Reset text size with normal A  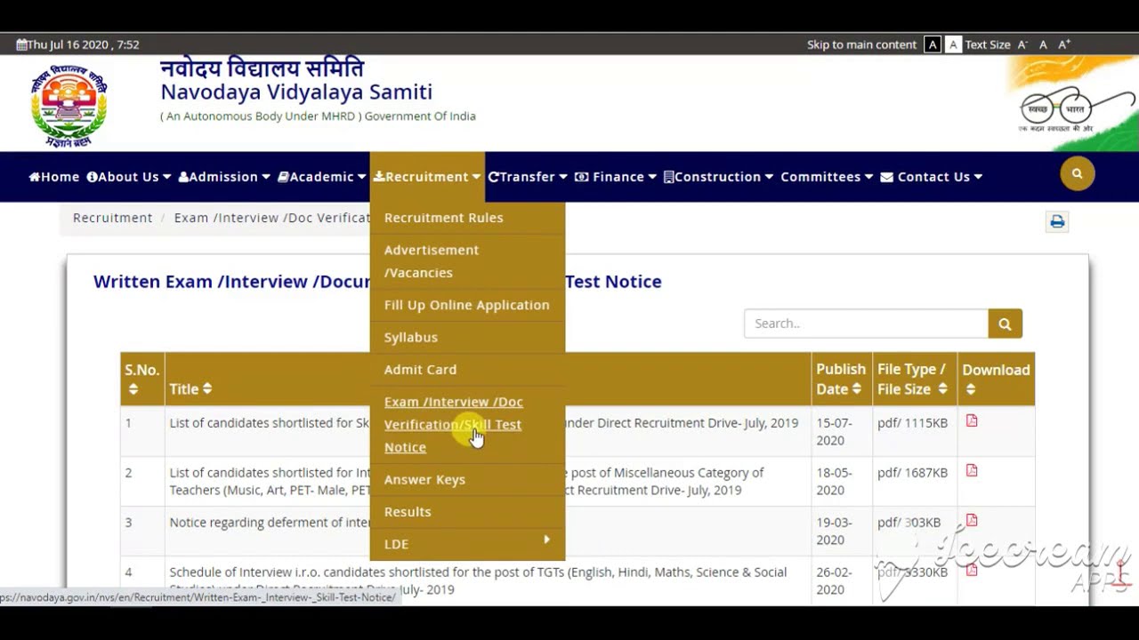click(x=1043, y=44)
